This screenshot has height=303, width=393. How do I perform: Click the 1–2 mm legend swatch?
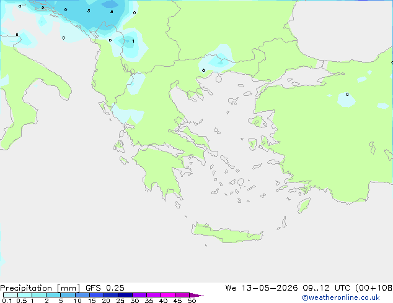[x=39, y=295]
